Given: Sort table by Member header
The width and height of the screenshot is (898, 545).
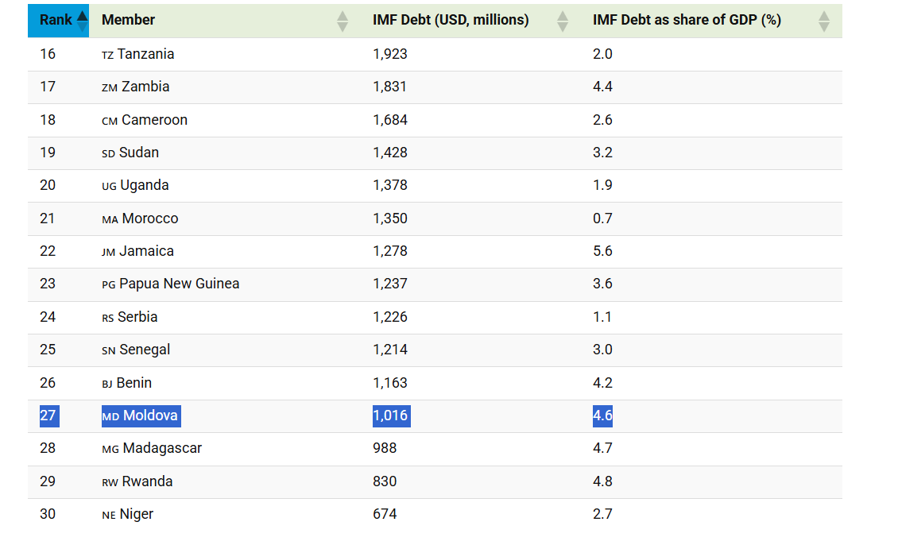Looking at the screenshot, I should point(129,20).
